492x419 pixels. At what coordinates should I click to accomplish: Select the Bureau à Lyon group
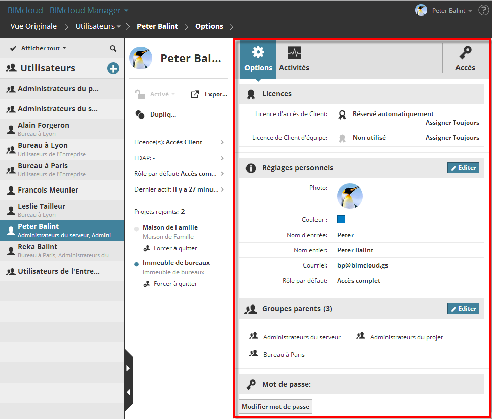tap(62, 149)
